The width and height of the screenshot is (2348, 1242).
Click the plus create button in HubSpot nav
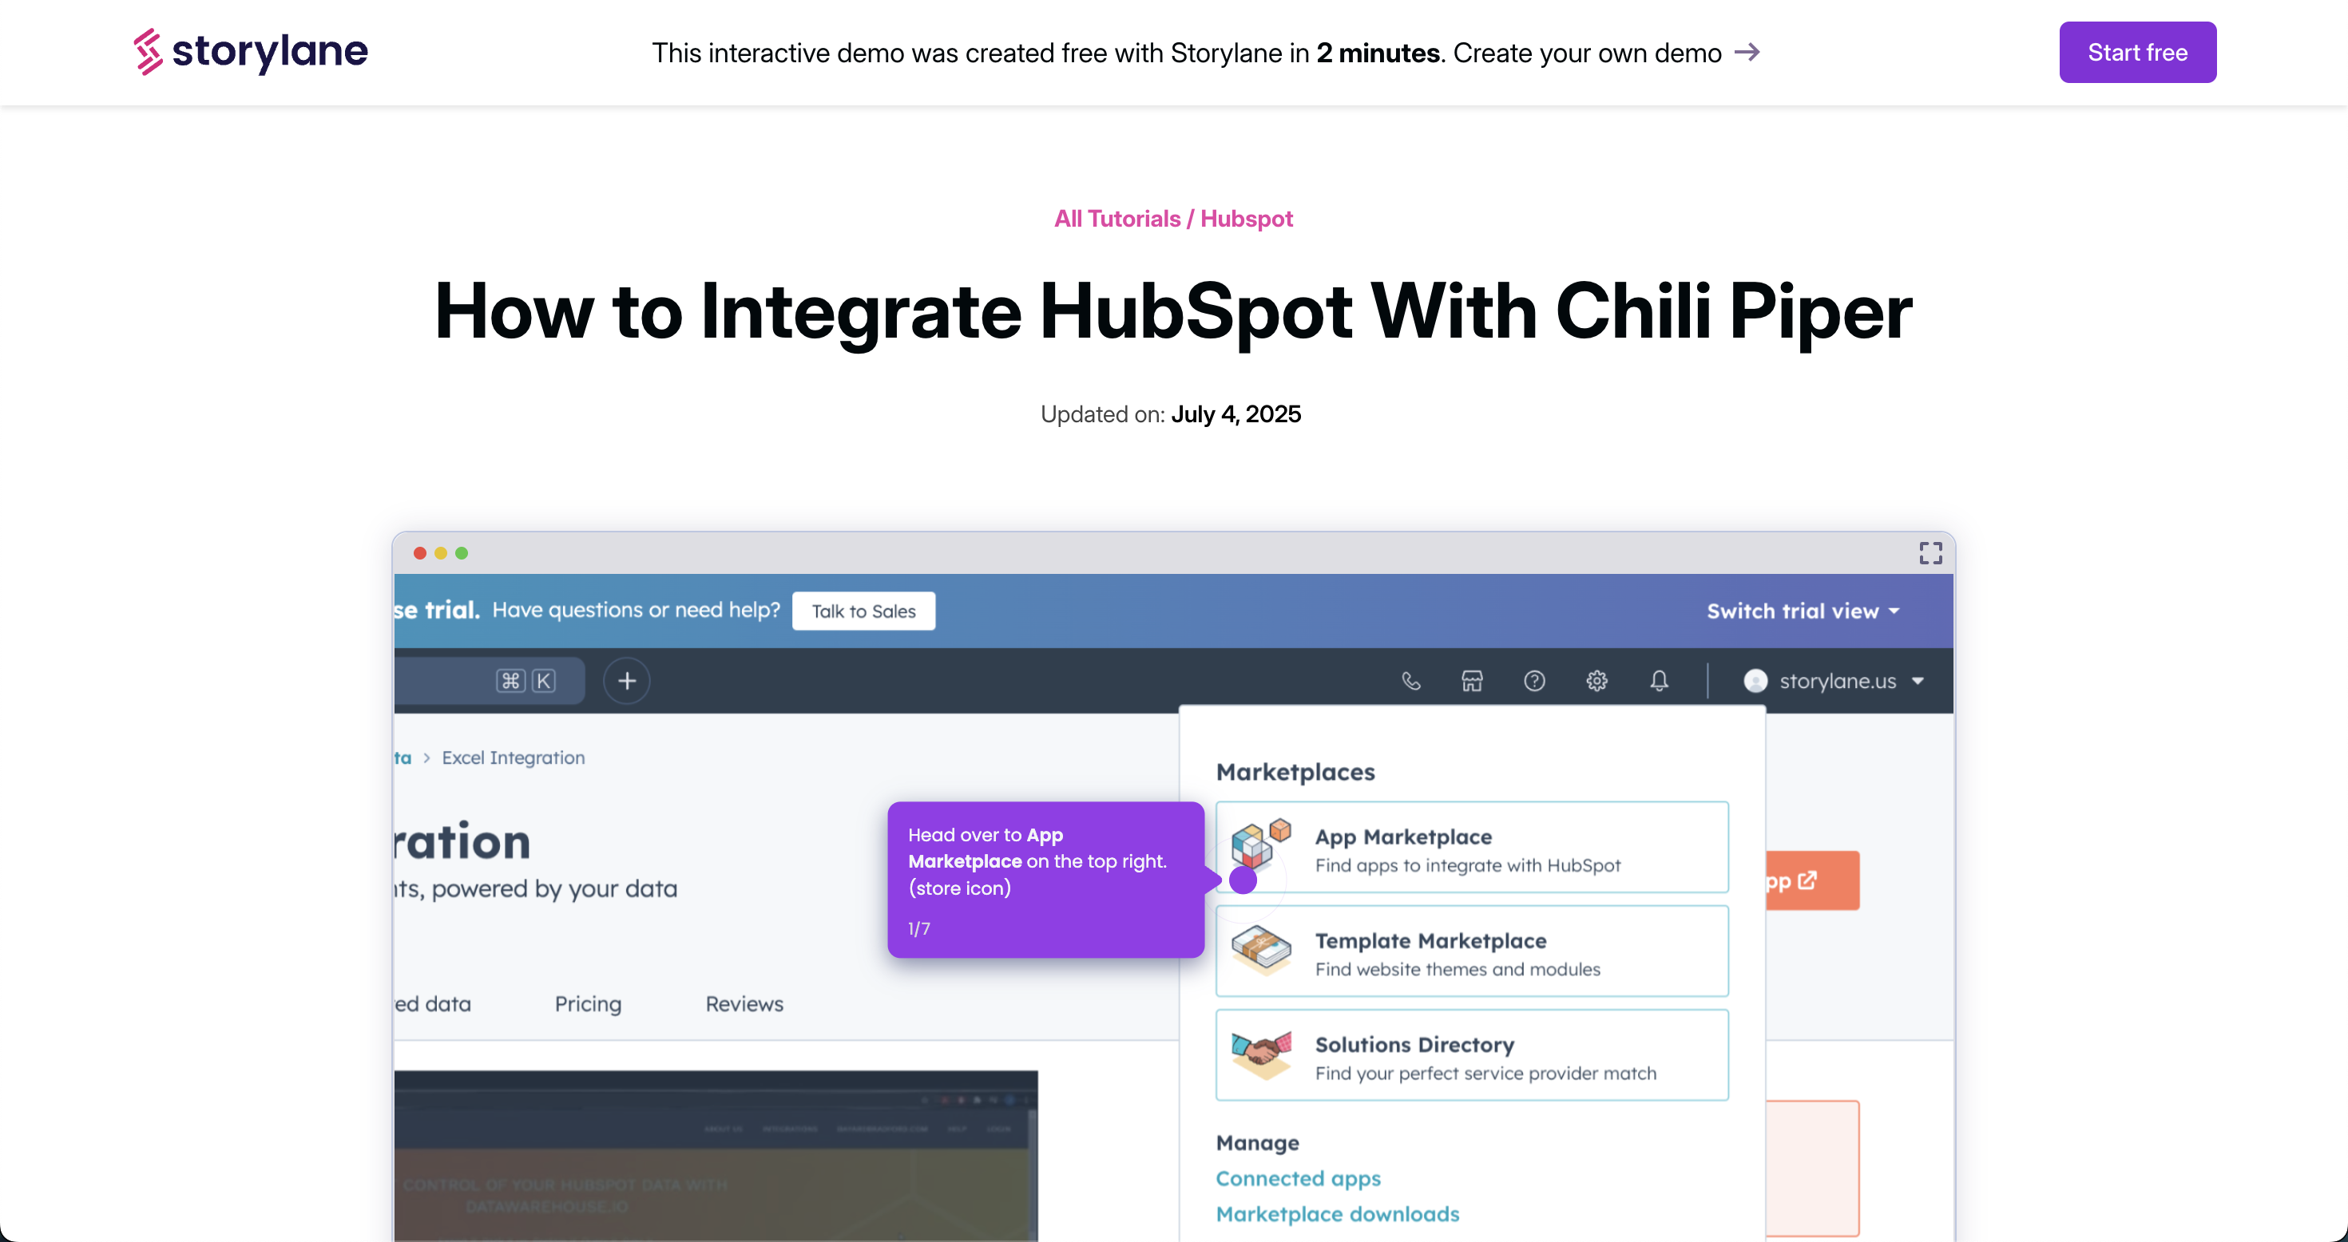626,681
